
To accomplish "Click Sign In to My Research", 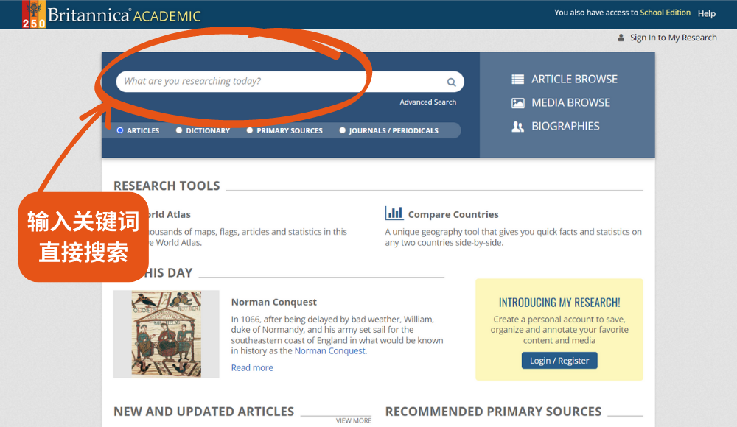I will coord(673,38).
